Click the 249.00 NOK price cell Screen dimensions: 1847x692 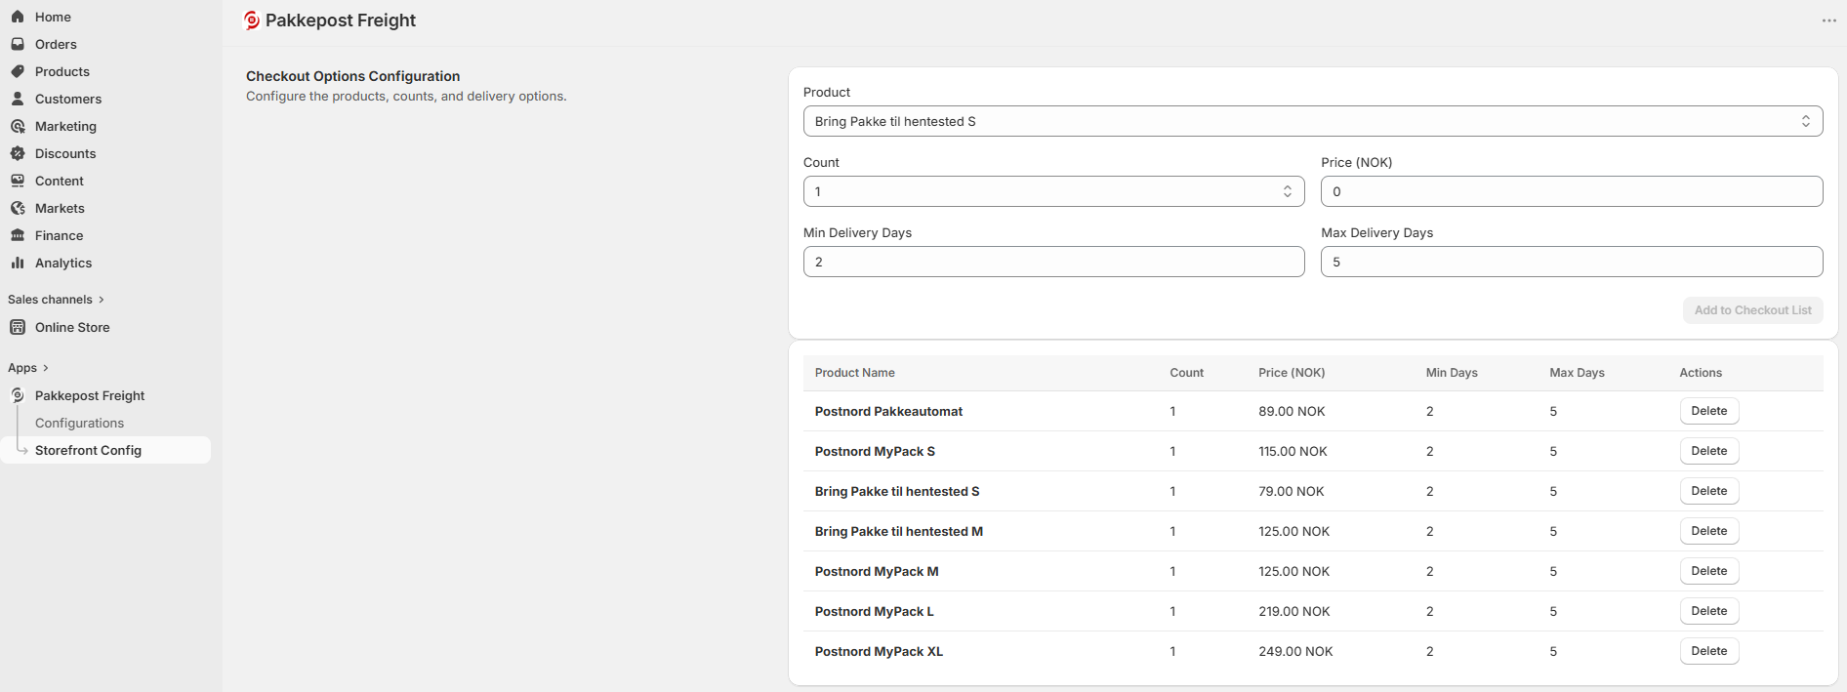1295,651
